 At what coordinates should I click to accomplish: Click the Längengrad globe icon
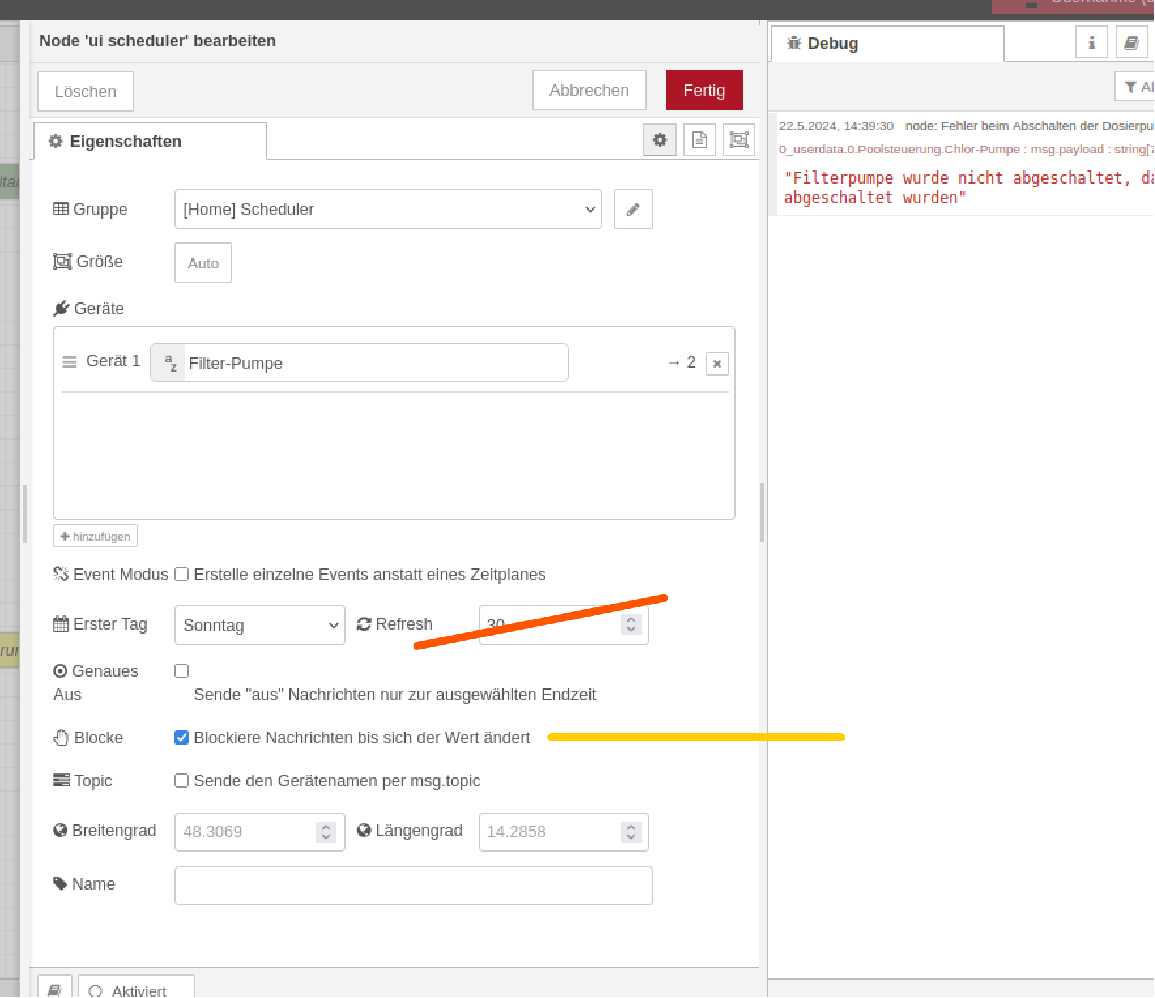click(x=364, y=830)
